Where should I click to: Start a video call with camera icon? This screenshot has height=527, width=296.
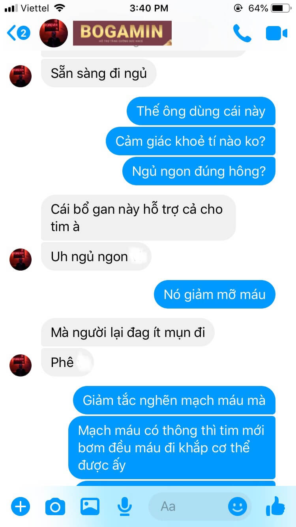point(276,33)
